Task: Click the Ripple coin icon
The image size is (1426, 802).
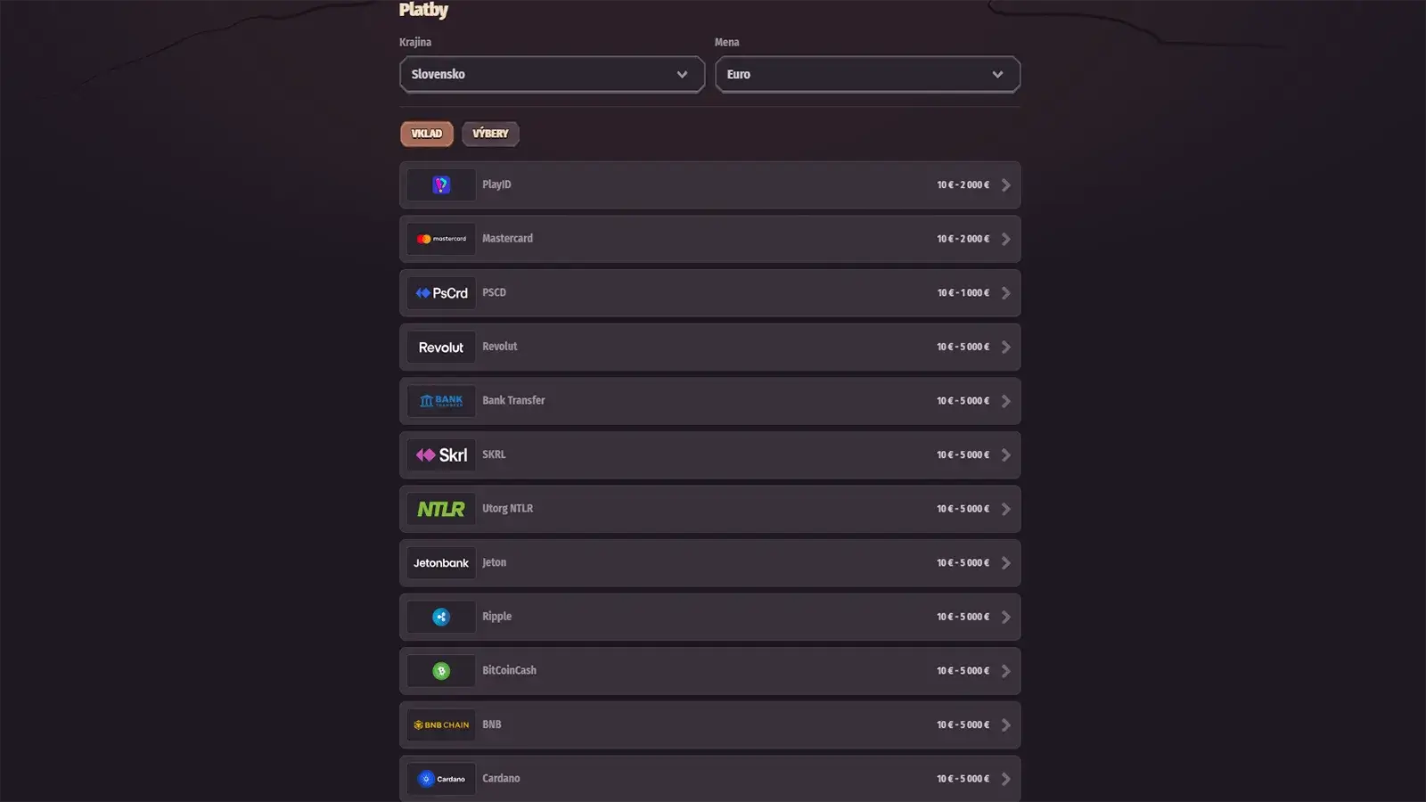Action: [441, 617]
